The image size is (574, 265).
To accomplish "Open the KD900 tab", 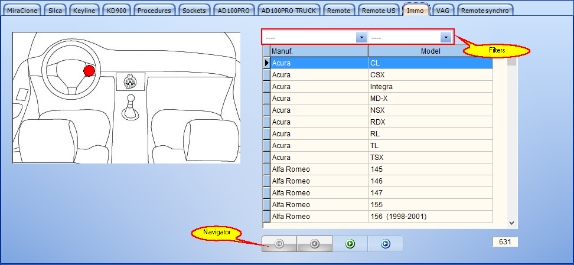I will click(116, 10).
